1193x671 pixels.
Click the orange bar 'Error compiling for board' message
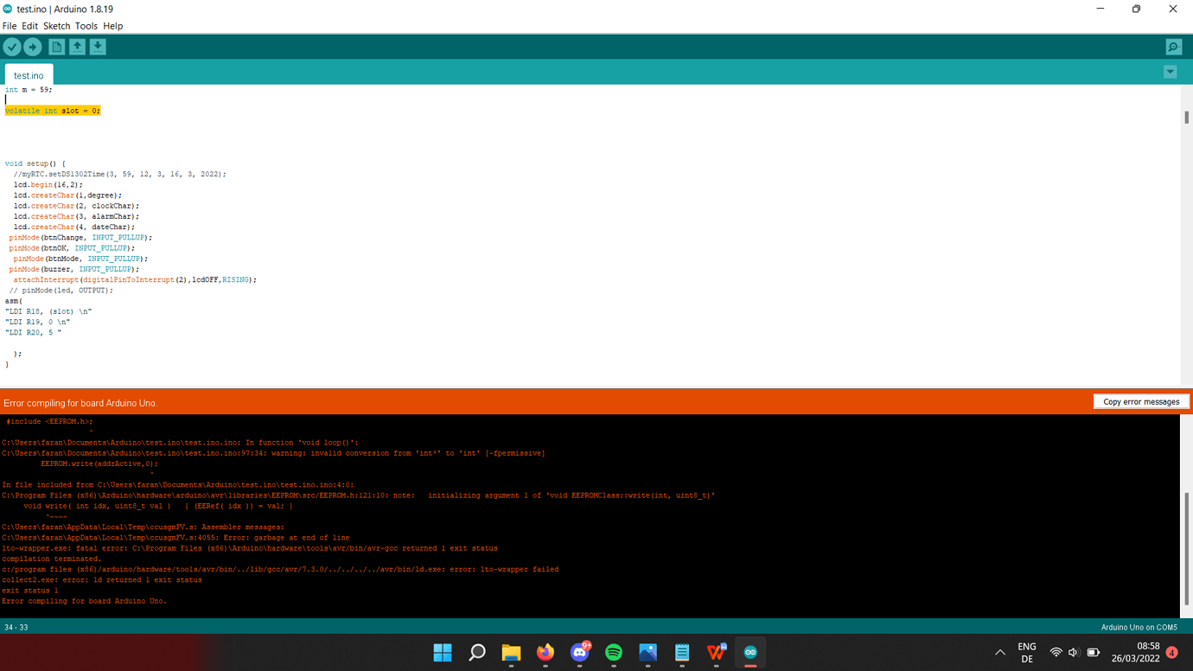click(x=80, y=403)
